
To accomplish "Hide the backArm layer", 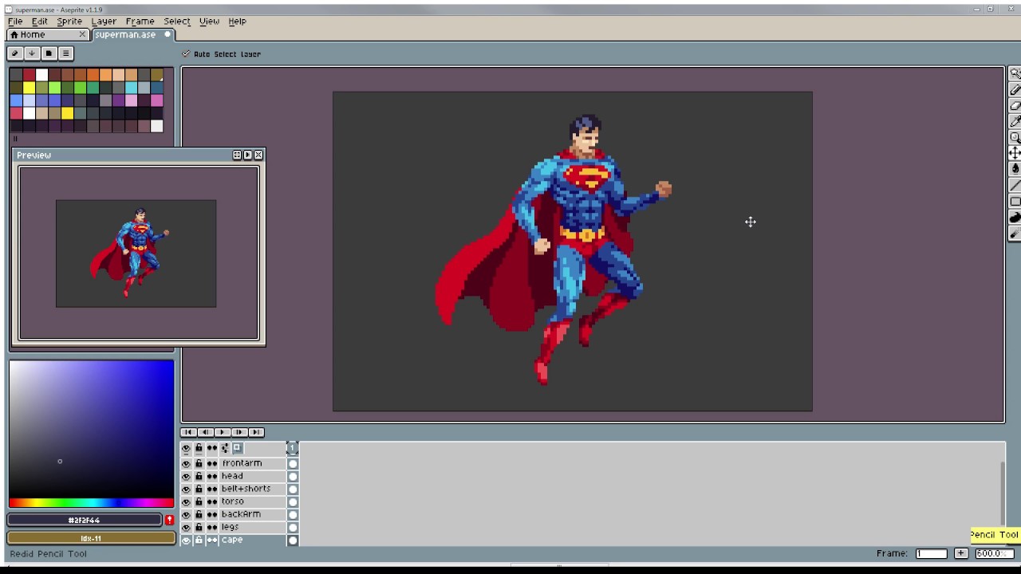I will click(x=186, y=514).
